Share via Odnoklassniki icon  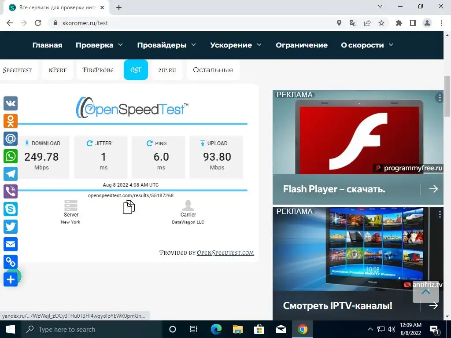(x=11, y=121)
